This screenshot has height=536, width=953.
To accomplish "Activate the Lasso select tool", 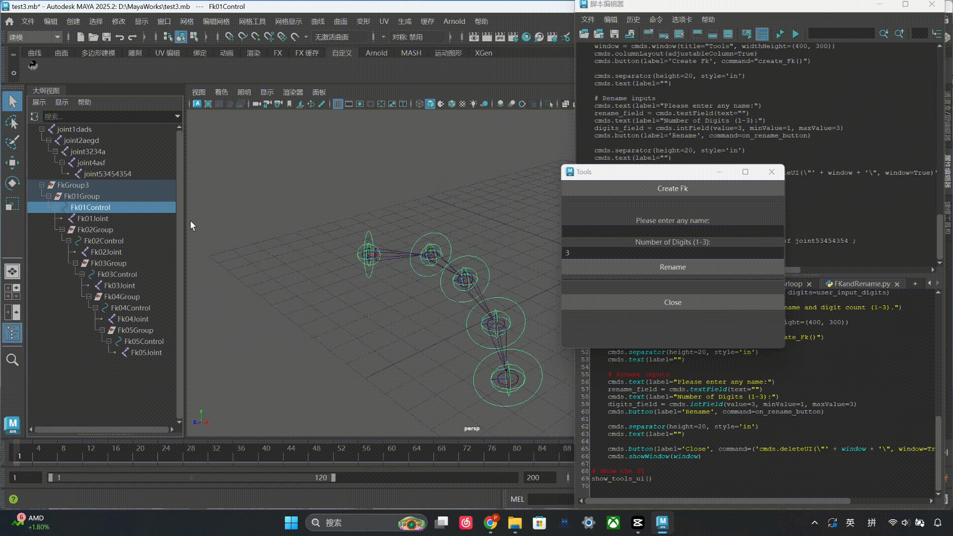I will click(x=12, y=122).
